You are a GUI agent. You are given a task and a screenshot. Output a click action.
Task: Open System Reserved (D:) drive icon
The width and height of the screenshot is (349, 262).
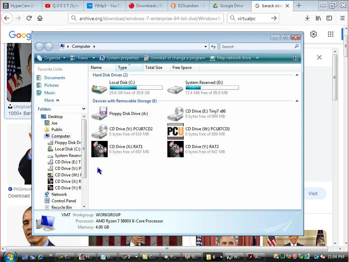(176, 90)
